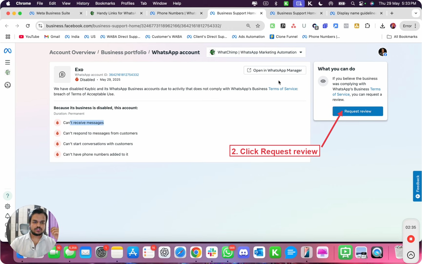Image resolution: width=422 pixels, height=264 pixels.
Task: Go to Account Overview breadcrumb
Action: 72,52
